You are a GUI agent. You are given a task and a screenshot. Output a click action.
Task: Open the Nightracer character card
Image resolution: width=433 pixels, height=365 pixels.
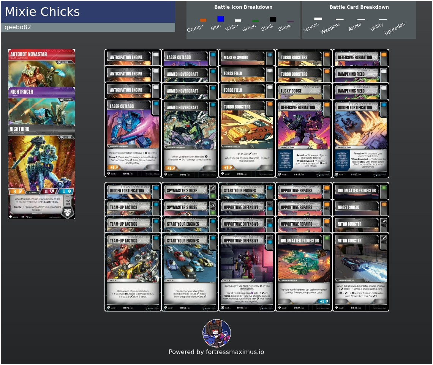pyautogui.click(x=41, y=106)
